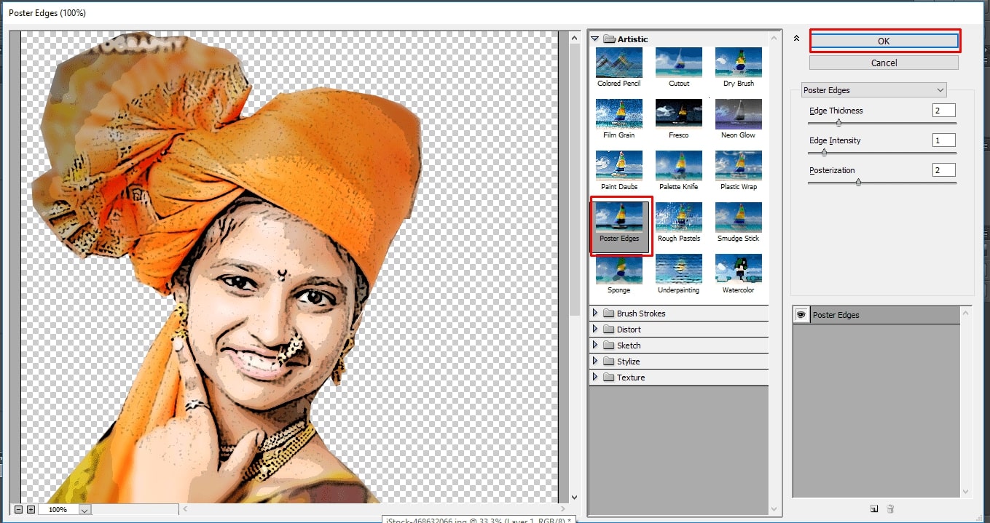Click the Cancel button

(x=884, y=63)
